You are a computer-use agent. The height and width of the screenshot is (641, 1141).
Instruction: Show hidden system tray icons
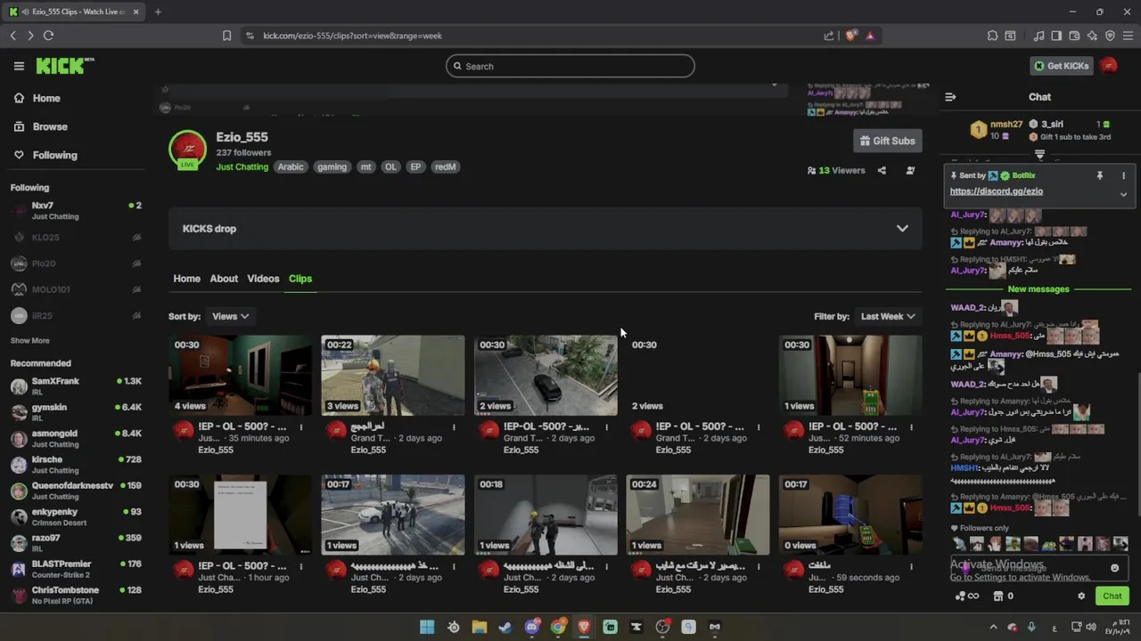coord(993,627)
